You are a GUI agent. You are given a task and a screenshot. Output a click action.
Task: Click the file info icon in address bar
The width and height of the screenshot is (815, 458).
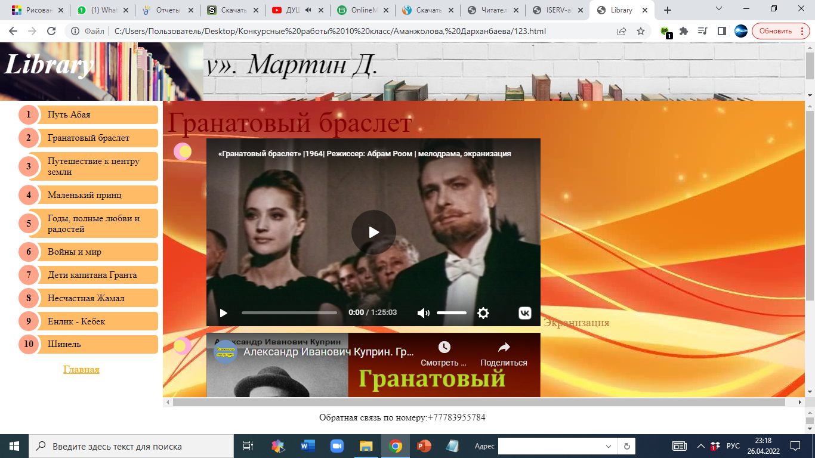coord(75,31)
